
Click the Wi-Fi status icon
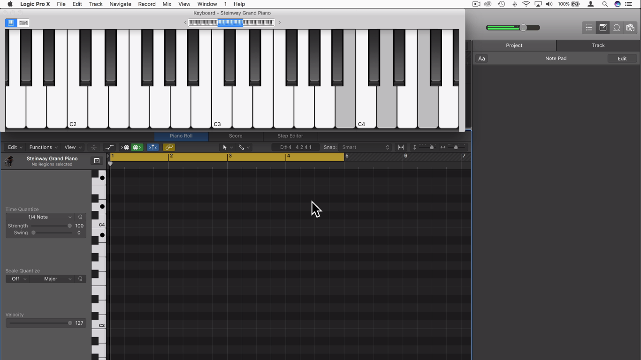point(526,4)
